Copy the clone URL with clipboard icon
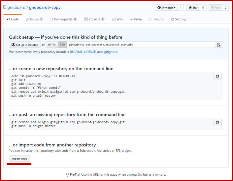This screenshot has height=181, width=233. pos(218,45)
